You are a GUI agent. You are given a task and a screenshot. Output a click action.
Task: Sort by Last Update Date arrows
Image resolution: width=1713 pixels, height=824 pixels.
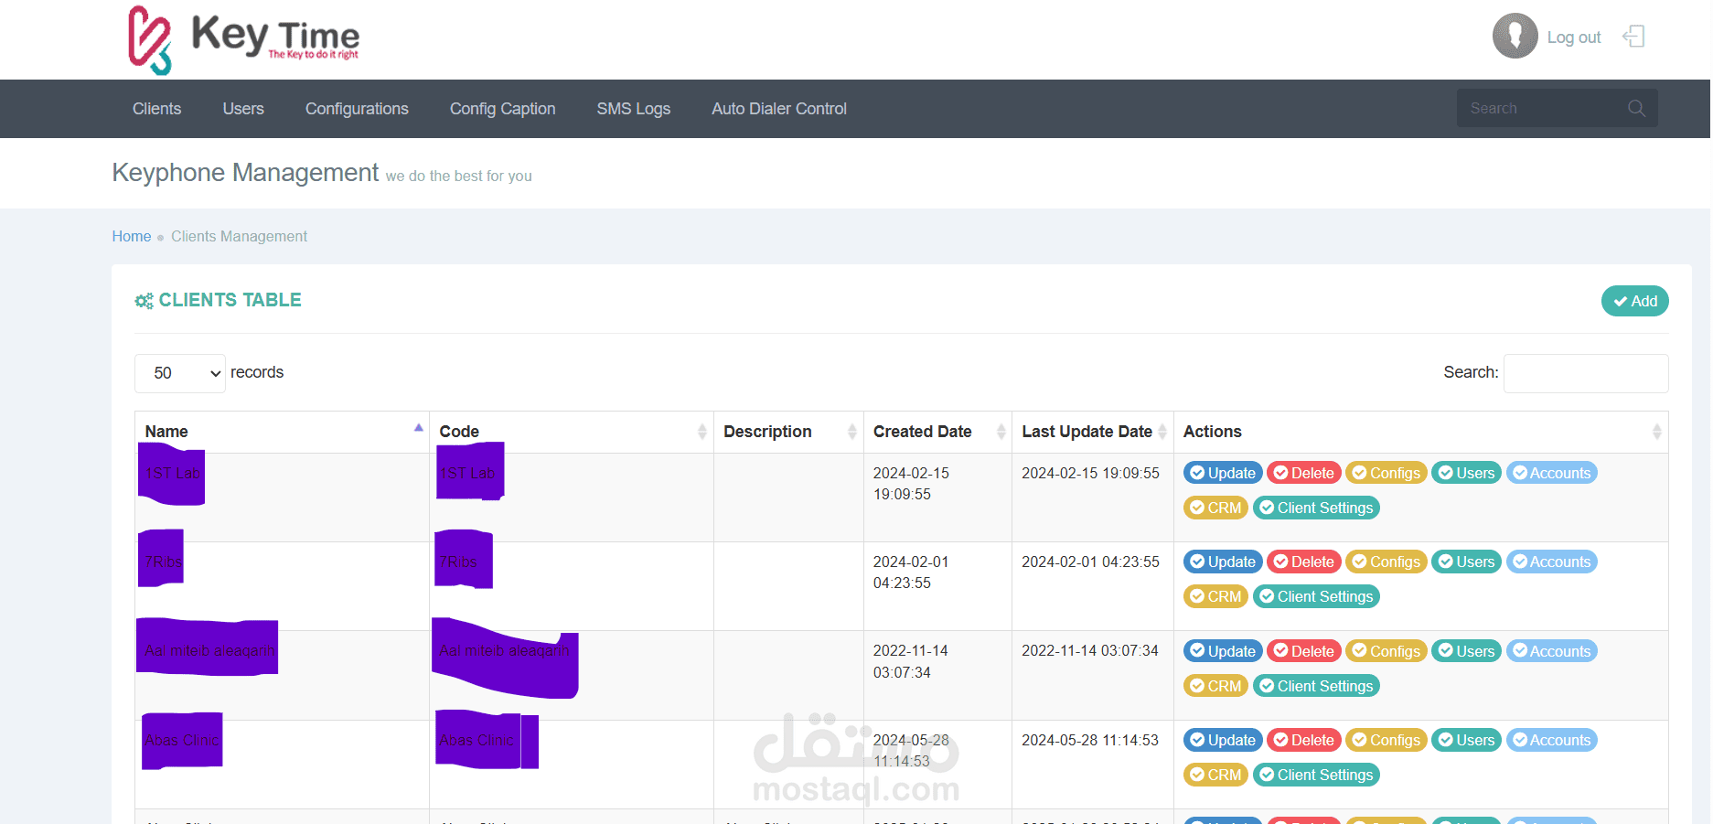1162,432
